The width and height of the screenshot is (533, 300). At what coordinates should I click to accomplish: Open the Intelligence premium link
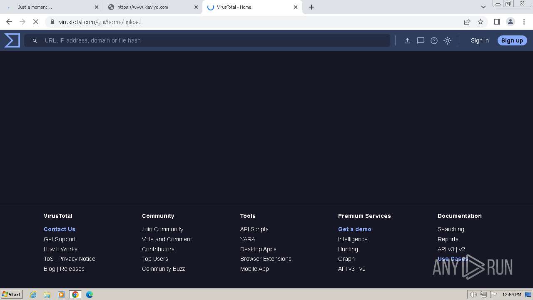coord(353,239)
